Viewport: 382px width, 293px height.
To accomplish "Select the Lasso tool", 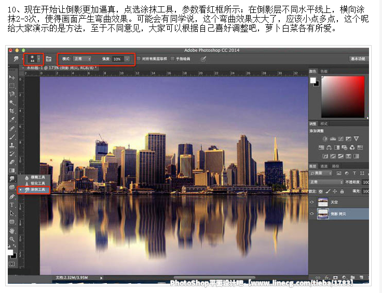I will 12,94.
